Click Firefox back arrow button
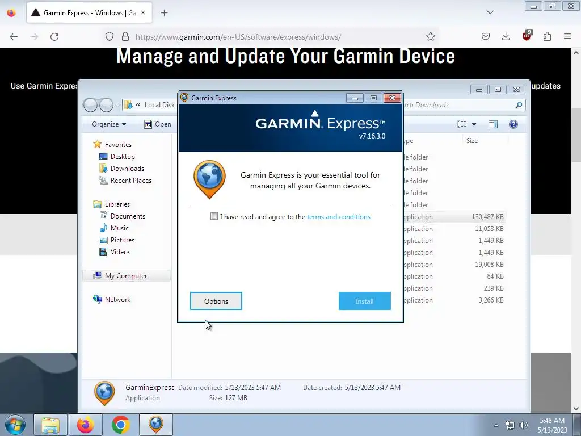The width and height of the screenshot is (581, 436). [x=14, y=37]
